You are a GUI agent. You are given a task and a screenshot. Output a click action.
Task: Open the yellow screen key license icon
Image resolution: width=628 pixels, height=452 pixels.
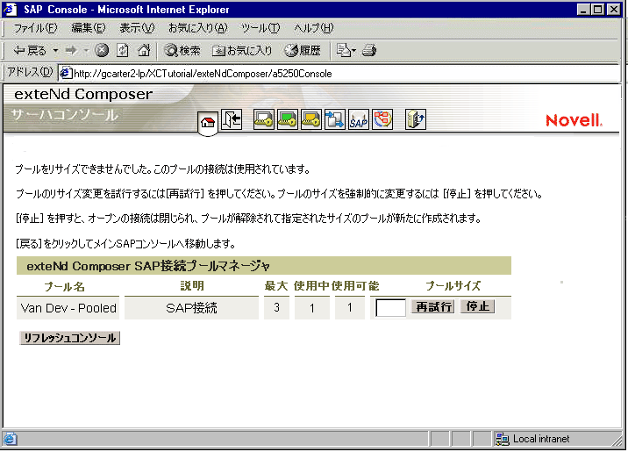(311, 119)
